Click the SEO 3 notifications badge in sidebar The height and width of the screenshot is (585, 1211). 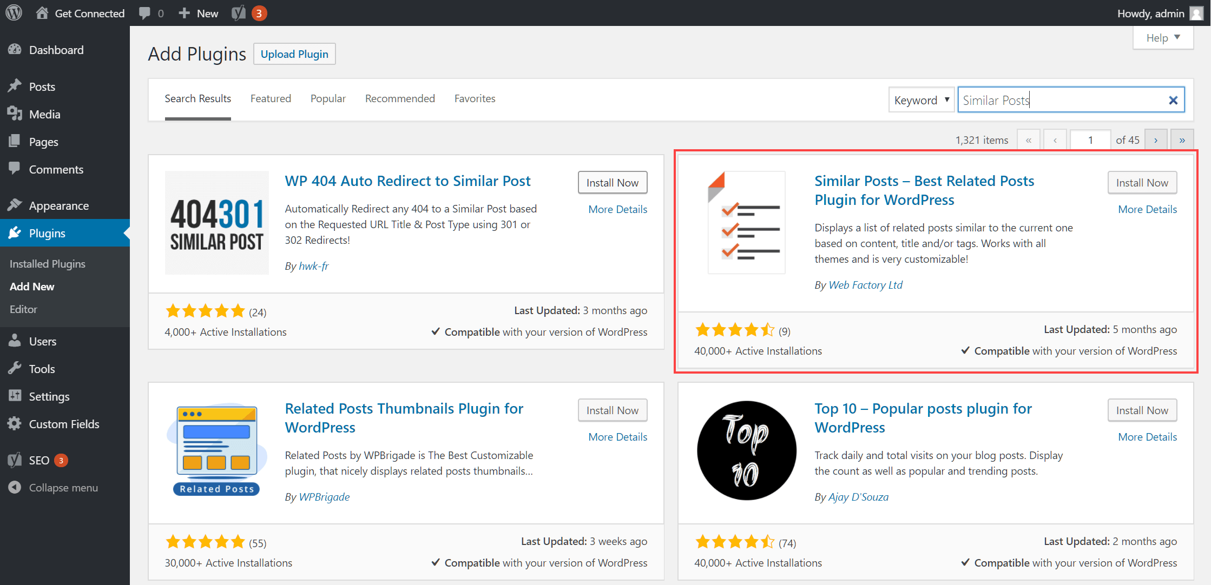[61, 460]
